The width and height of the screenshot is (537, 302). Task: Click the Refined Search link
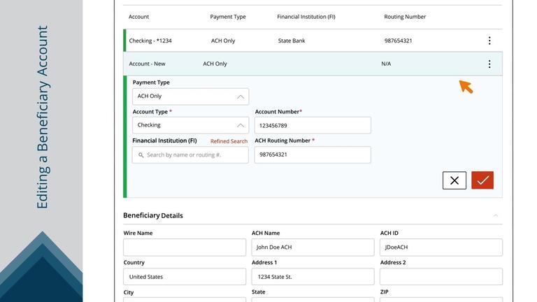(x=229, y=141)
